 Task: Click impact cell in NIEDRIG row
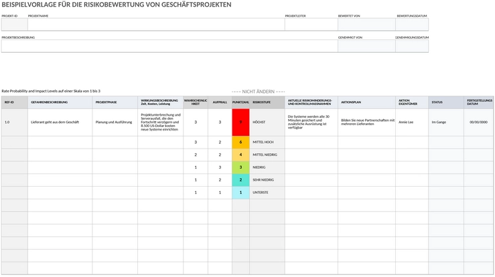tap(220, 167)
